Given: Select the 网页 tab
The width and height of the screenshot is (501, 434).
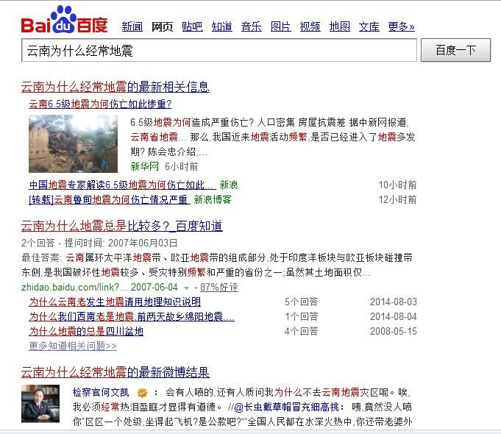Looking at the screenshot, I should coord(162,26).
